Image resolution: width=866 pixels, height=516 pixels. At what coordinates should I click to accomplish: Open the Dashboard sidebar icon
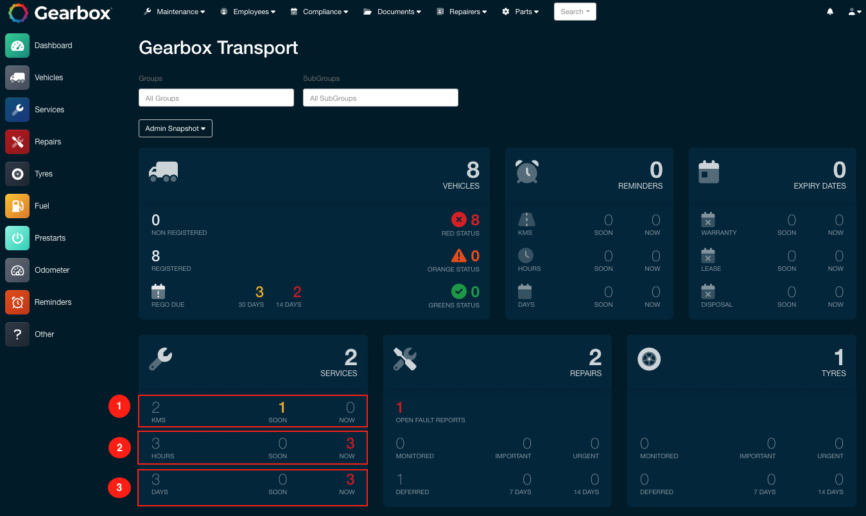[x=17, y=46]
